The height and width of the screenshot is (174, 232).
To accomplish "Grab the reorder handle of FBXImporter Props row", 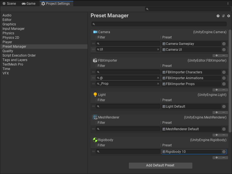I will (93, 84).
